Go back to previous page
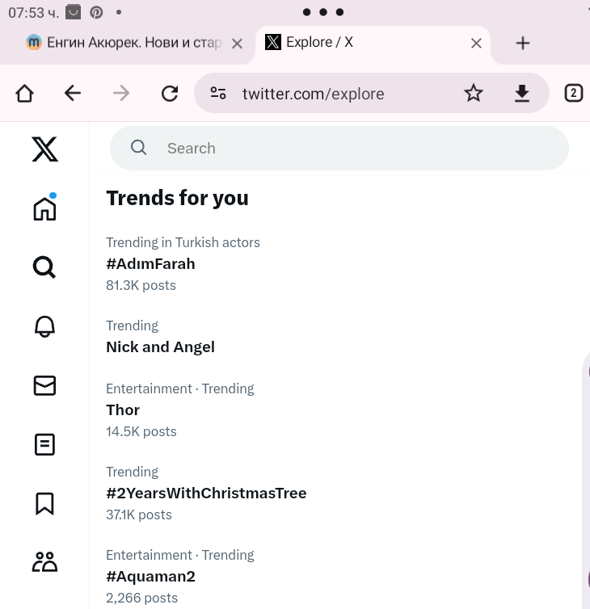Screen dimensions: 590x609 pyautogui.click(x=73, y=93)
